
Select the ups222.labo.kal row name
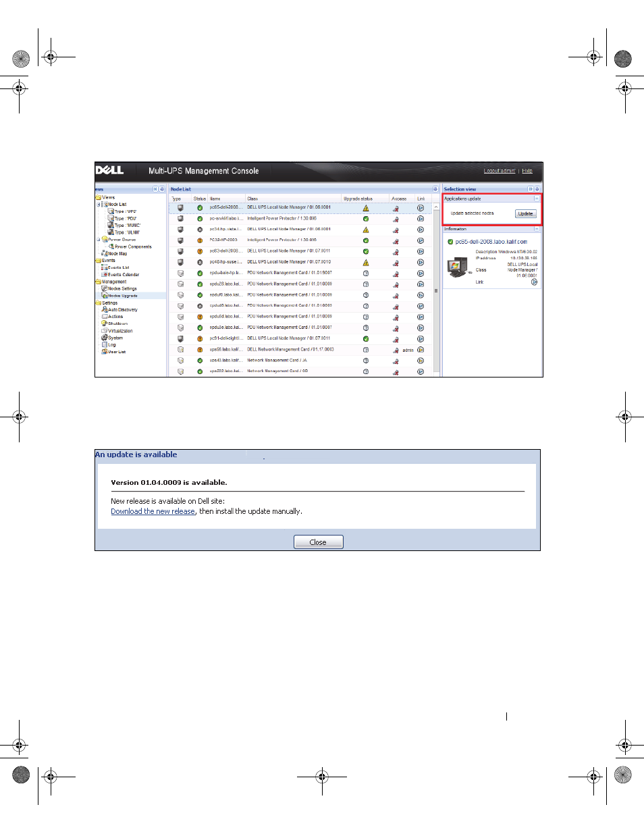[x=225, y=371]
